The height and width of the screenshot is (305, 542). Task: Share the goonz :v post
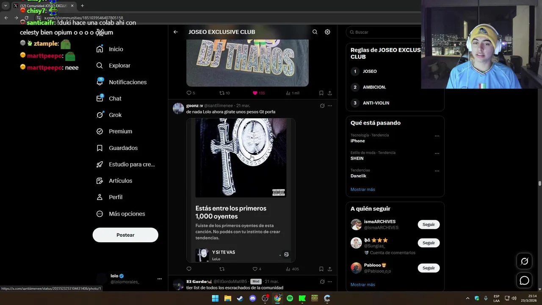330,269
